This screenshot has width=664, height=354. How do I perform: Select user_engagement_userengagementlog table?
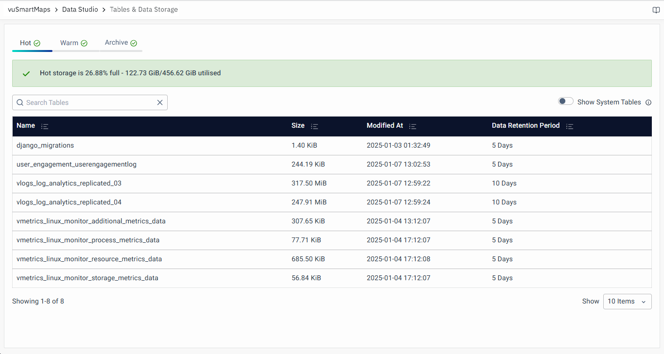76,165
